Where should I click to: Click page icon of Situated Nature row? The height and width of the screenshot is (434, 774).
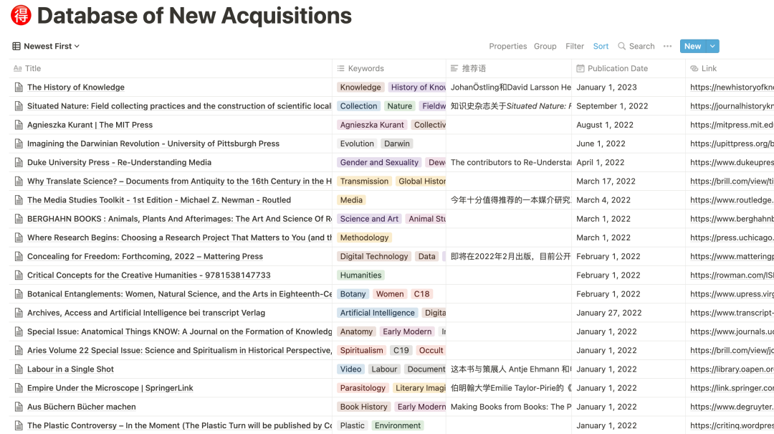pos(19,106)
